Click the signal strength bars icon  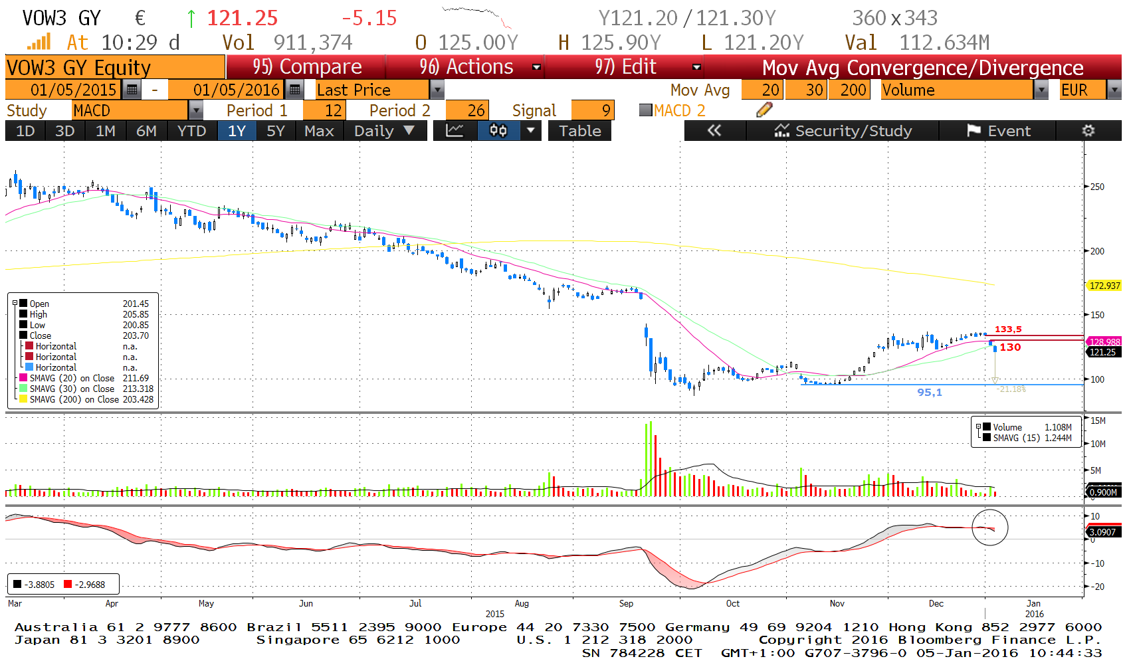pyautogui.click(x=39, y=43)
